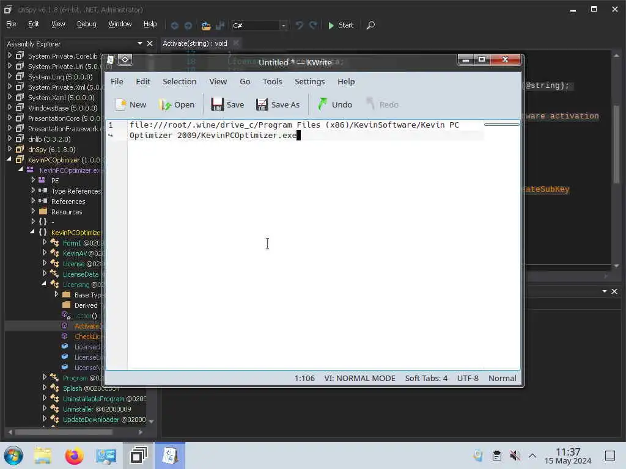Screen dimensions: 626x469
Task: Expand the Resources folder node
Action: point(33,211)
